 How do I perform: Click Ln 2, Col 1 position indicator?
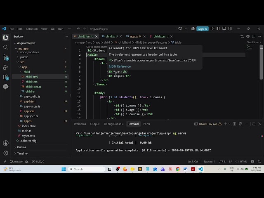click(x=194, y=162)
